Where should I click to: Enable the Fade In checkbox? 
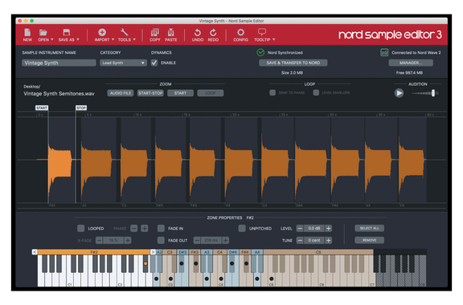coord(161,228)
